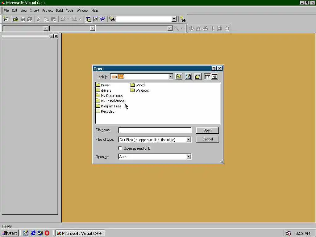Open the Window menu

tap(82, 10)
